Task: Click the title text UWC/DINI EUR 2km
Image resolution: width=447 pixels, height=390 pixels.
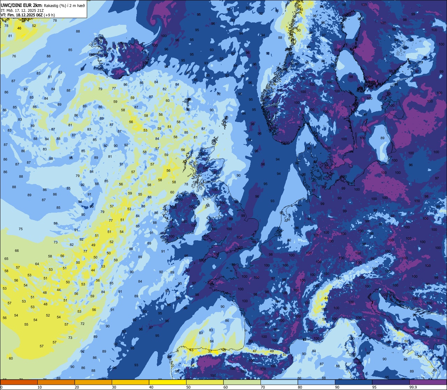Action: point(21,5)
